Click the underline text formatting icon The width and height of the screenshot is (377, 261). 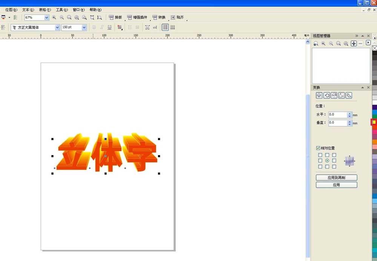(109, 27)
